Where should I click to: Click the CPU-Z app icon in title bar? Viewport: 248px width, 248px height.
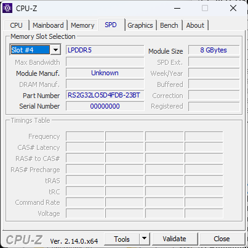7,8
